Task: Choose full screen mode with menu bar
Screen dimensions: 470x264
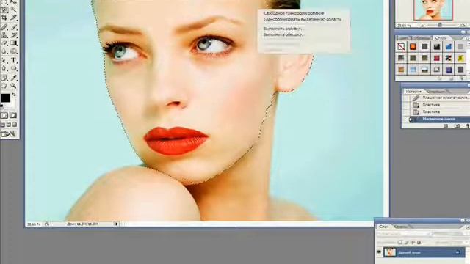Action: pyautogui.click(x=9, y=125)
